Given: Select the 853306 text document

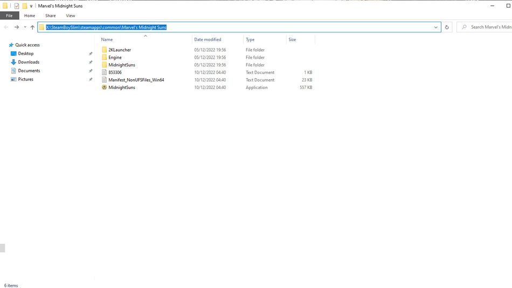Looking at the screenshot, I should [x=115, y=72].
